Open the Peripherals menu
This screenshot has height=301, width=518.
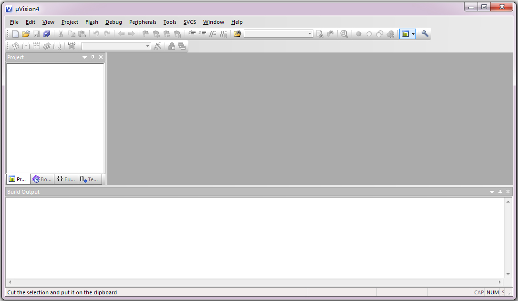(x=143, y=22)
